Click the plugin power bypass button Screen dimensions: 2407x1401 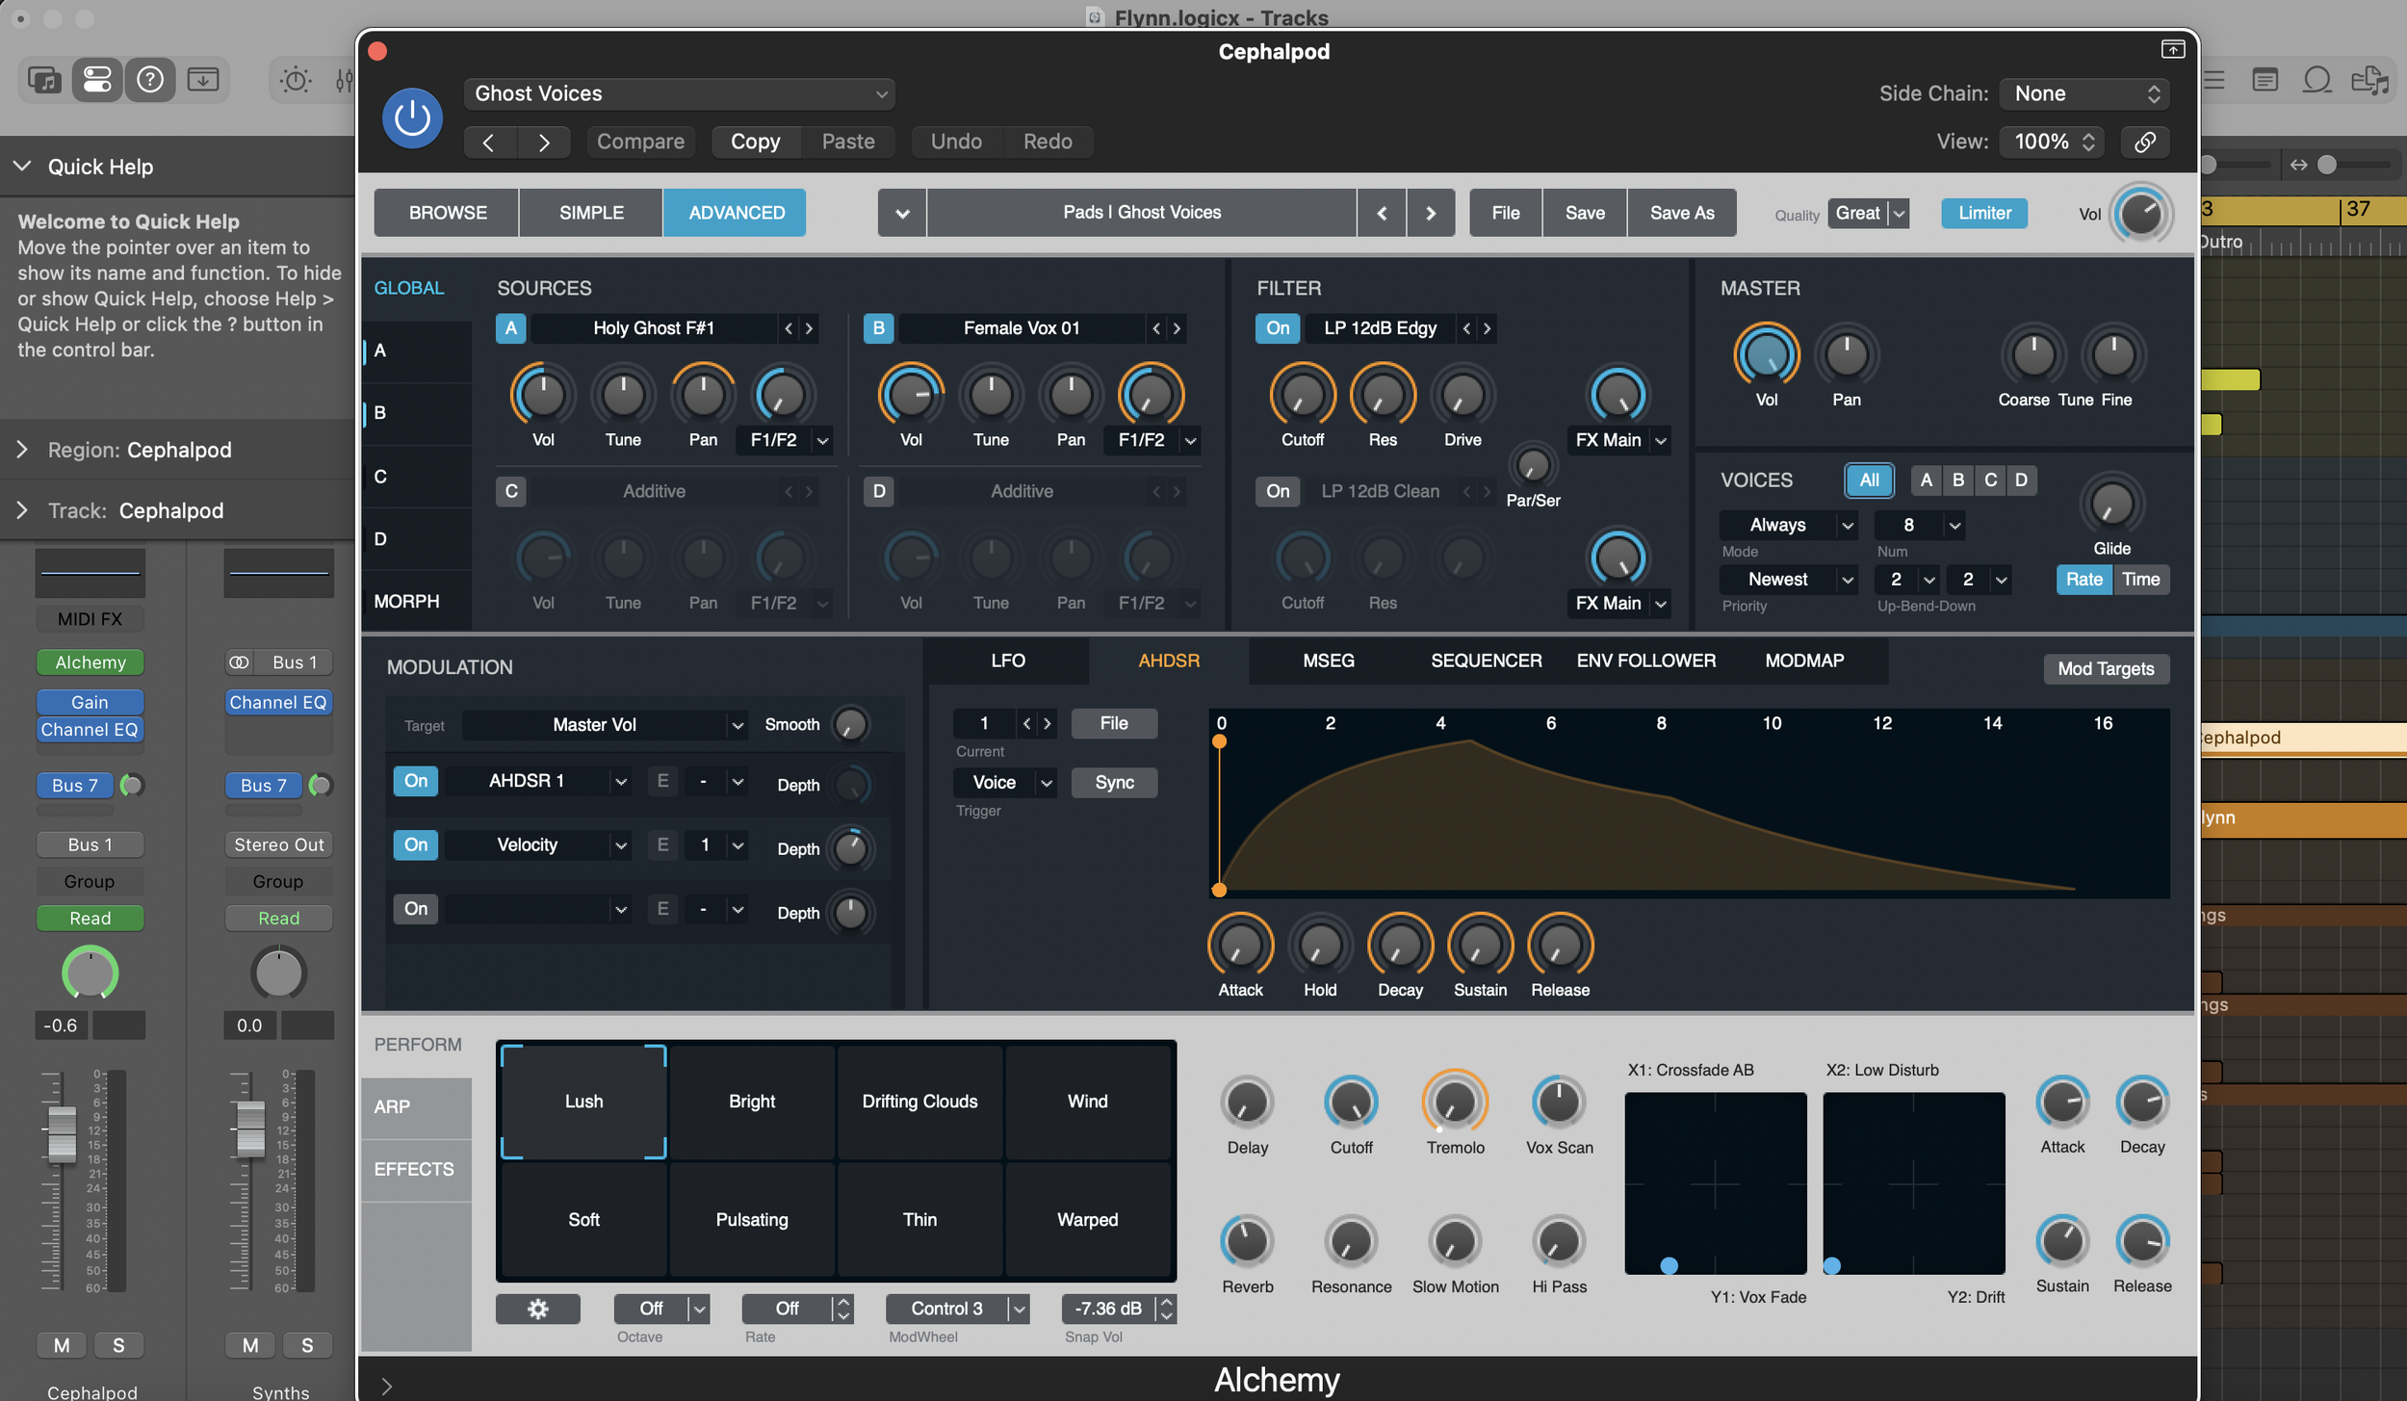point(412,117)
